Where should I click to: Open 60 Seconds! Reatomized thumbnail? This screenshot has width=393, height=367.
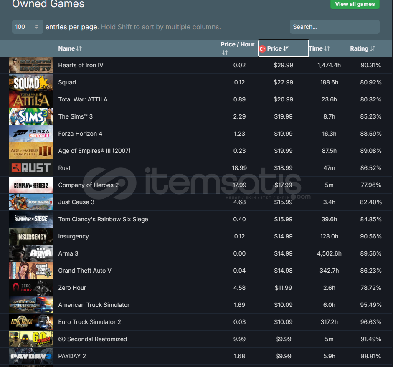pyautogui.click(x=31, y=339)
